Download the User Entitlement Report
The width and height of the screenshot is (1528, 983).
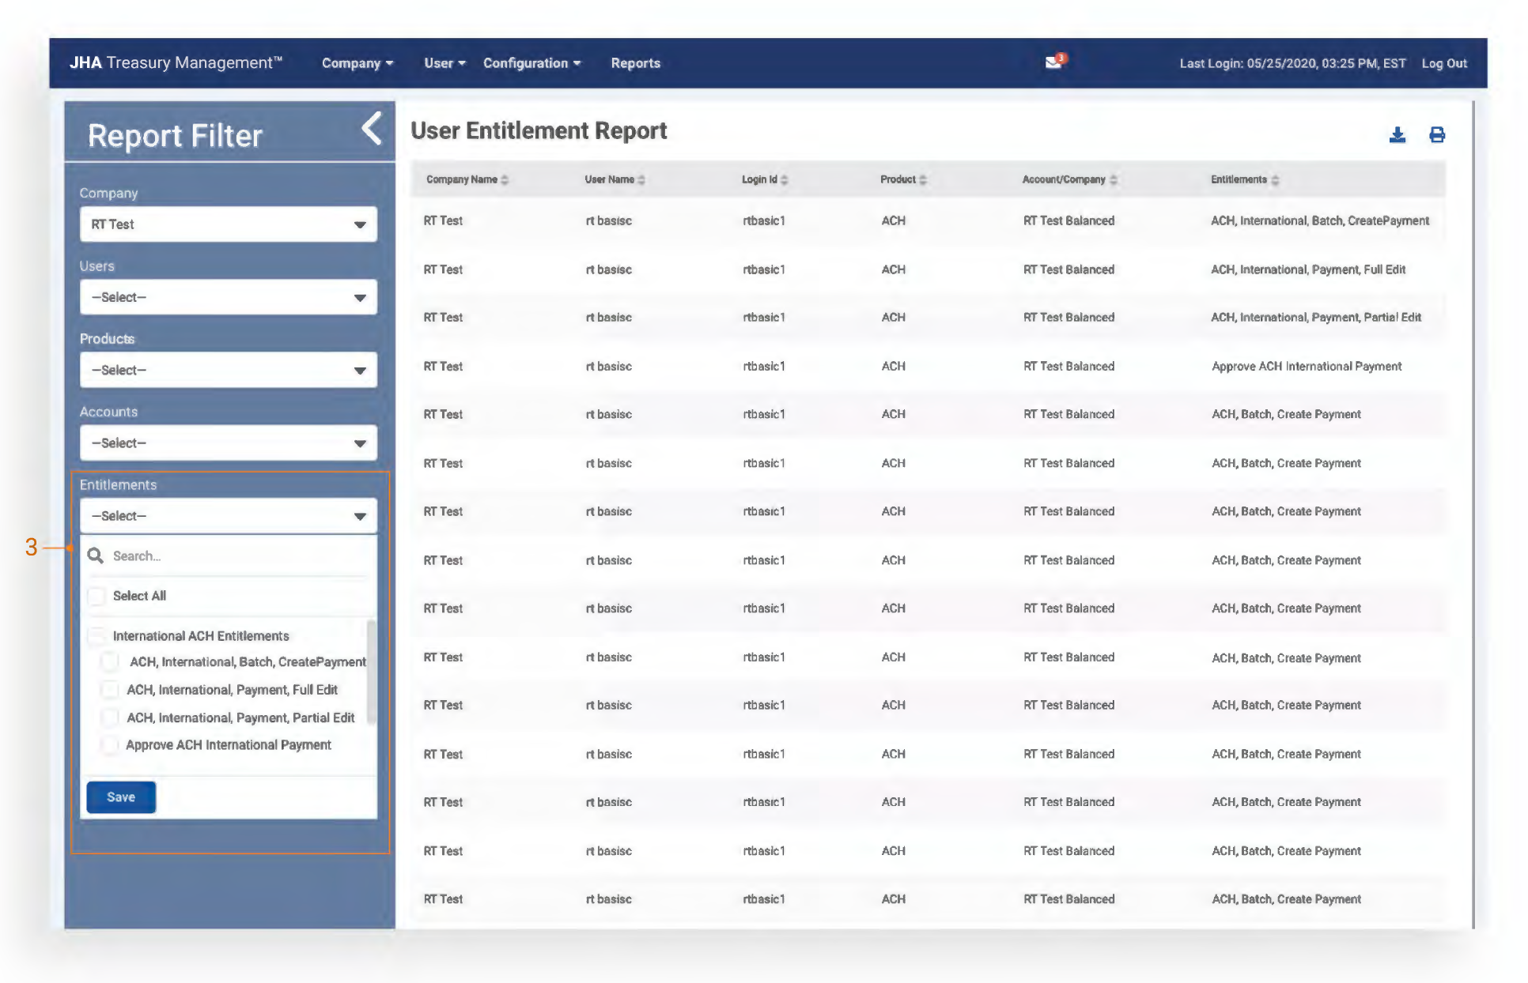pos(1398,135)
